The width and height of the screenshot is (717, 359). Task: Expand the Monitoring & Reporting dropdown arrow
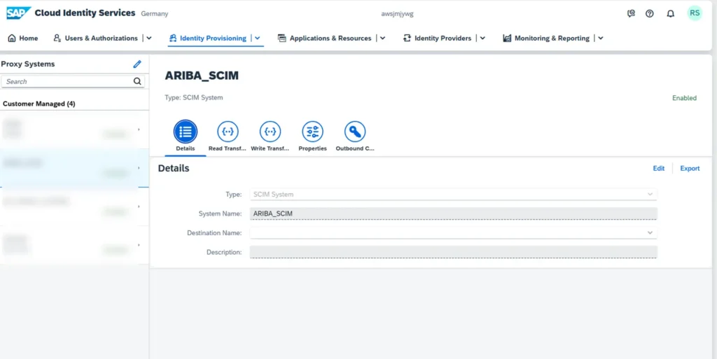point(601,38)
